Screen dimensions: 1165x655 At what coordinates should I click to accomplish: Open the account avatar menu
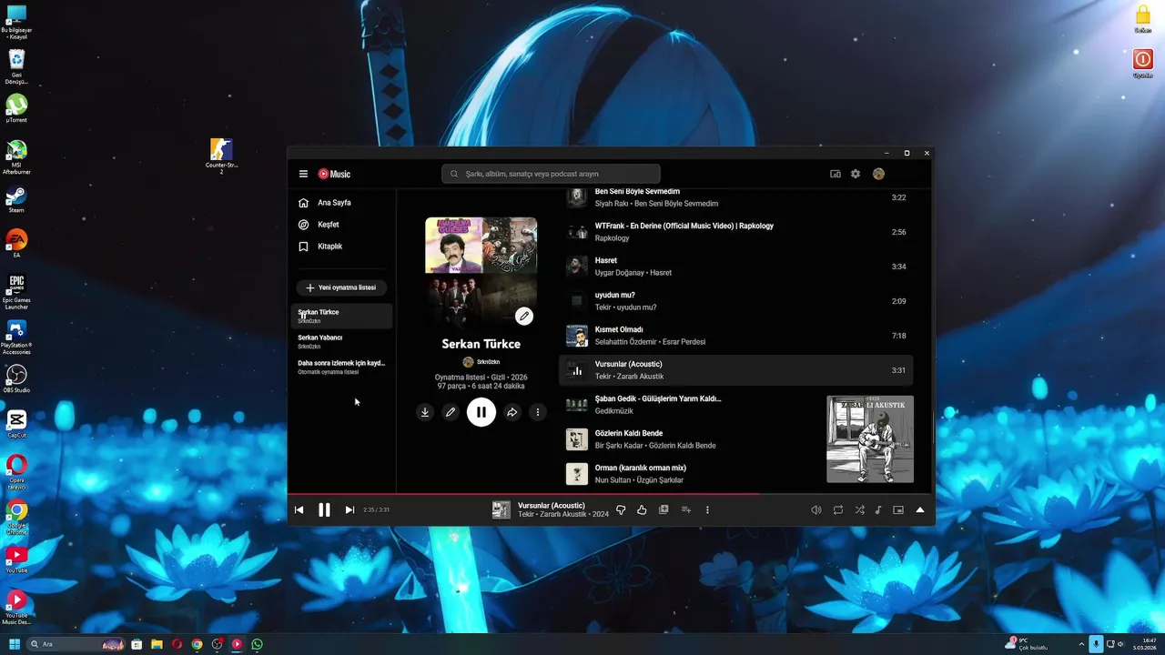coord(878,174)
